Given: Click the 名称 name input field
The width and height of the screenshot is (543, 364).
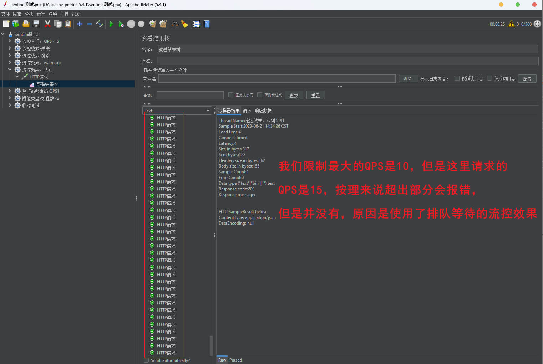Looking at the screenshot, I should pyautogui.click(x=347, y=49).
